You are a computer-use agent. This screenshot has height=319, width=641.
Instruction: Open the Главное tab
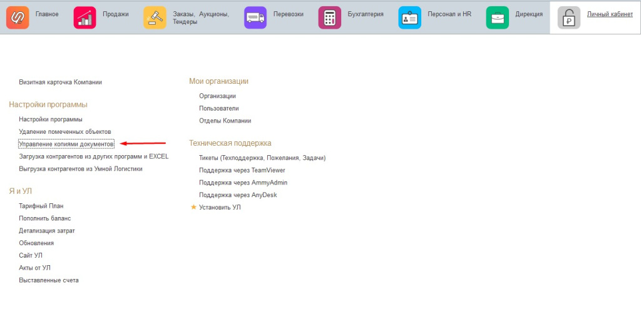(47, 14)
